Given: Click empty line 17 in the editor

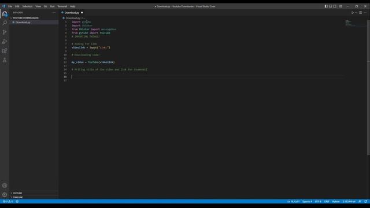Looking at the screenshot, I should point(208,81).
